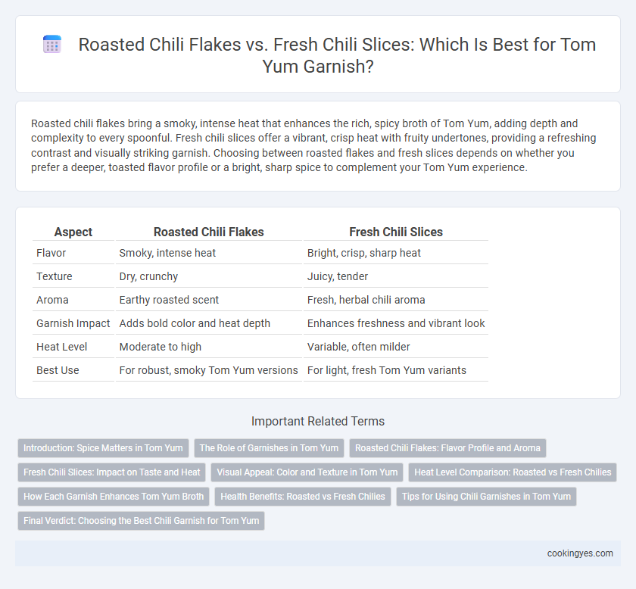Open 'The Role of Garnishes in Tom Yum'

(x=269, y=448)
